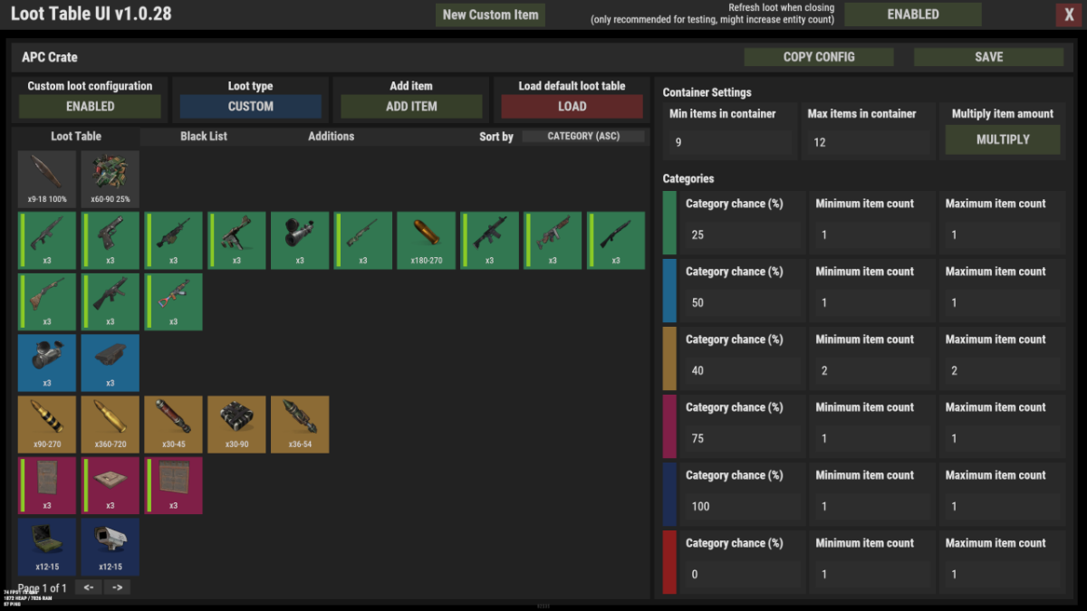Go to previous loot table page arrow
1087x611 pixels.
point(88,587)
